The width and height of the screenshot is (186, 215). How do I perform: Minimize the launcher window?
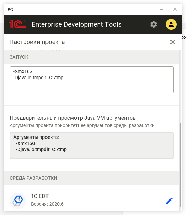pyautogui.click(x=161, y=9)
